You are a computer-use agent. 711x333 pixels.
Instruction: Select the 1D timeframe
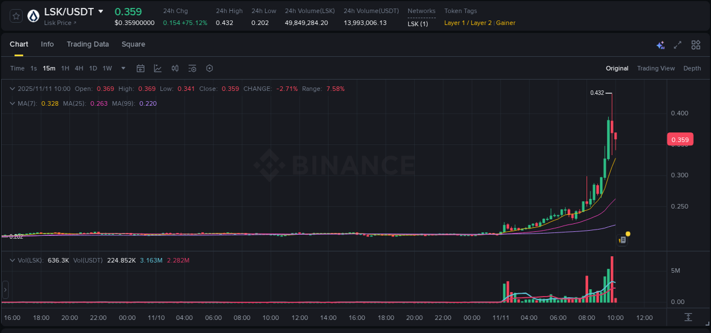click(93, 68)
